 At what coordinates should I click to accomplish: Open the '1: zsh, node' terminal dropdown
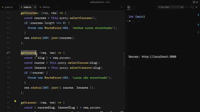point(171,7)
